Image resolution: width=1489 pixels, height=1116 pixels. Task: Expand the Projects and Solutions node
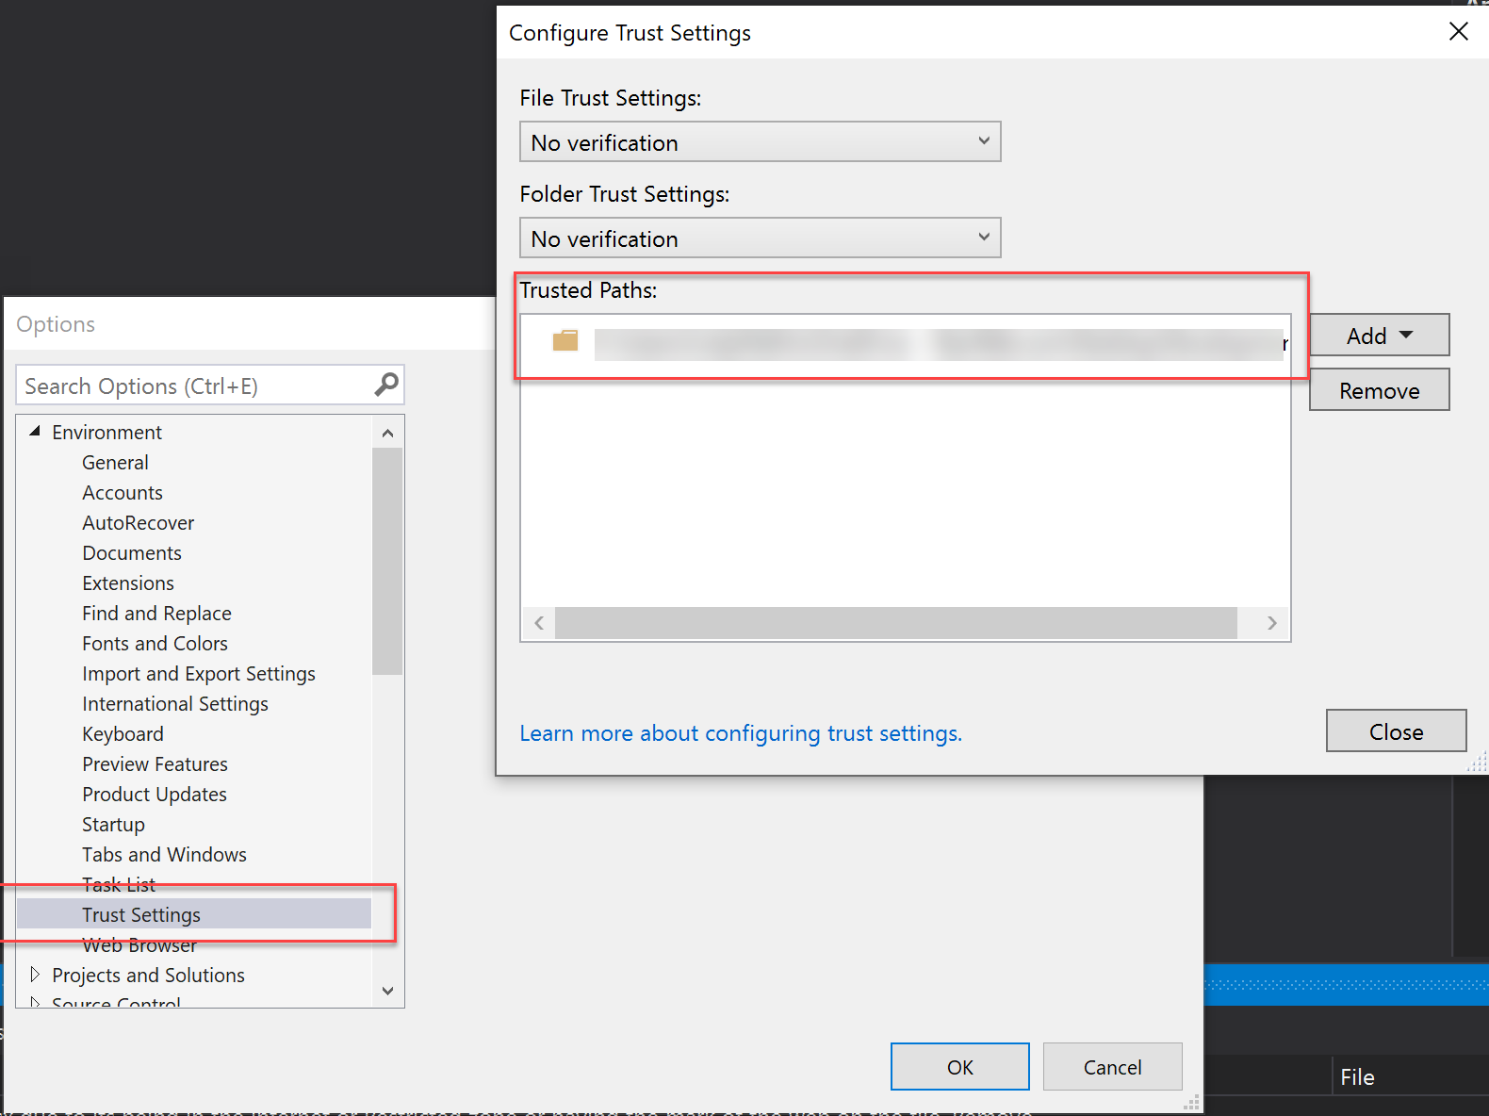pos(35,975)
